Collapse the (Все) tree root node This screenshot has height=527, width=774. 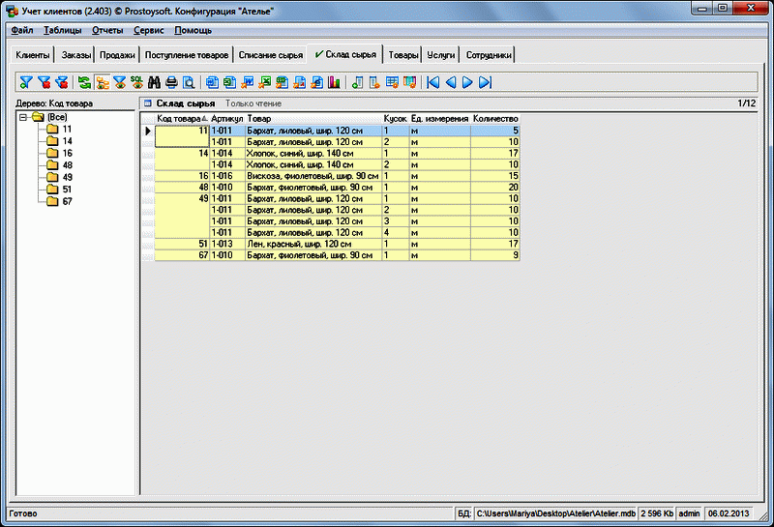pyautogui.click(x=23, y=117)
